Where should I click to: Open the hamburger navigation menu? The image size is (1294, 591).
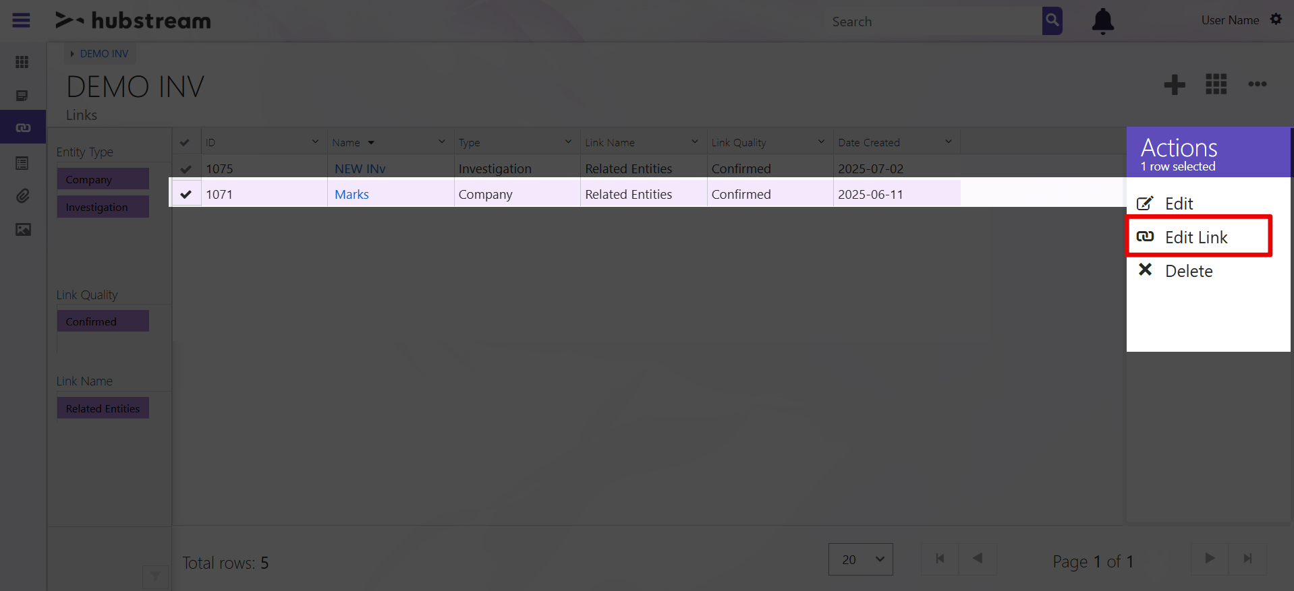pyautogui.click(x=22, y=20)
